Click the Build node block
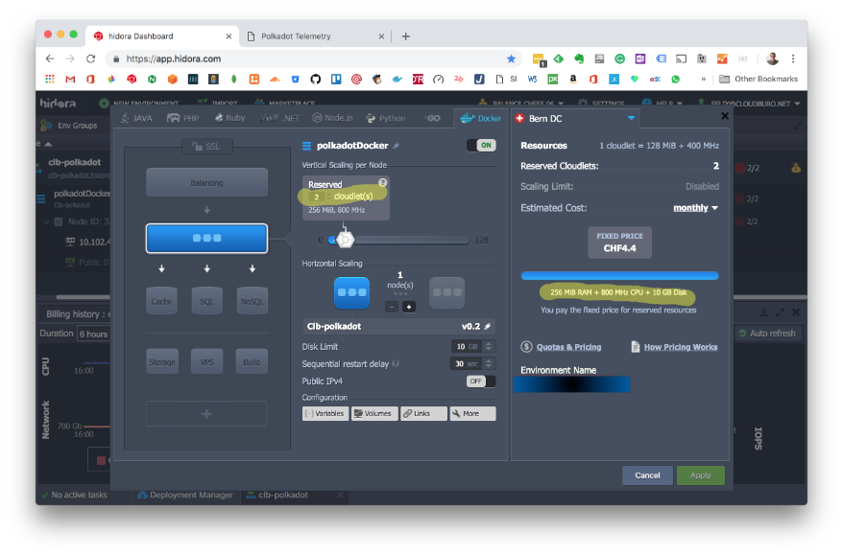The height and width of the screenshot is (556, 843). [x=253, y=360]
